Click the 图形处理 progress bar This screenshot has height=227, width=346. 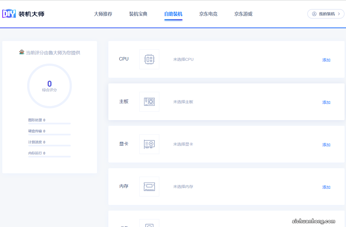(50, 123)
